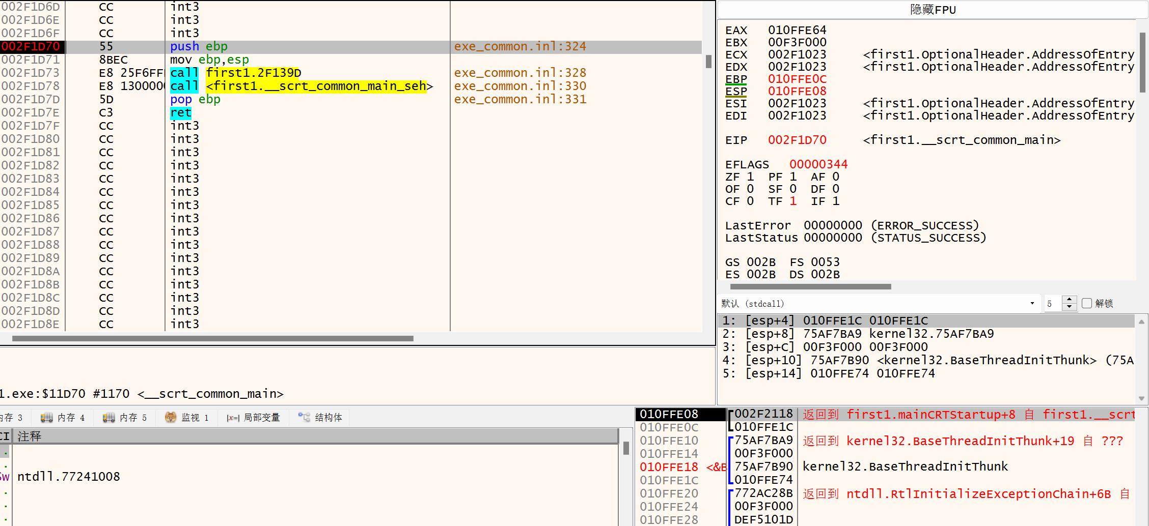
Task: Click the disassembly horizontal scrollbar
Action: click(x=213, y=339)
